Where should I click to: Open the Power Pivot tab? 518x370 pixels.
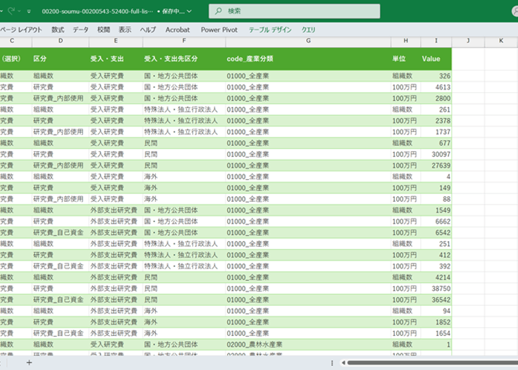click(219, 30)
